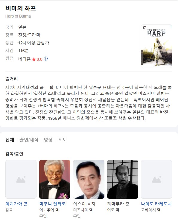Image resolution: width=178 pixels, height=224 pixels.
Task: Click the 버마의 하프 movie title
Action: click(x=21, y=8)
